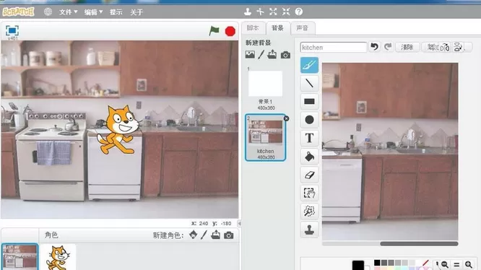Select the marquee Select tool
This screenshot has height=270, width=481.
coord(309,193)
